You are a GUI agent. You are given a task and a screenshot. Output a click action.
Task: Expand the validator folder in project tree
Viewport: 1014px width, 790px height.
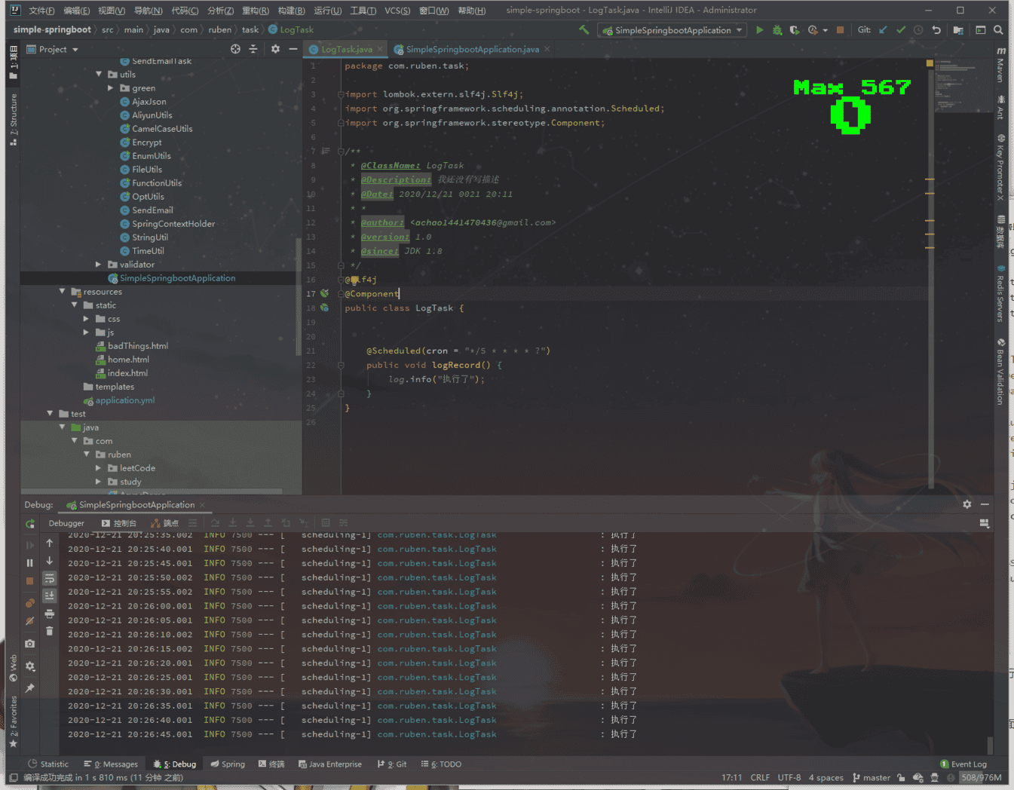coord(98,265)
